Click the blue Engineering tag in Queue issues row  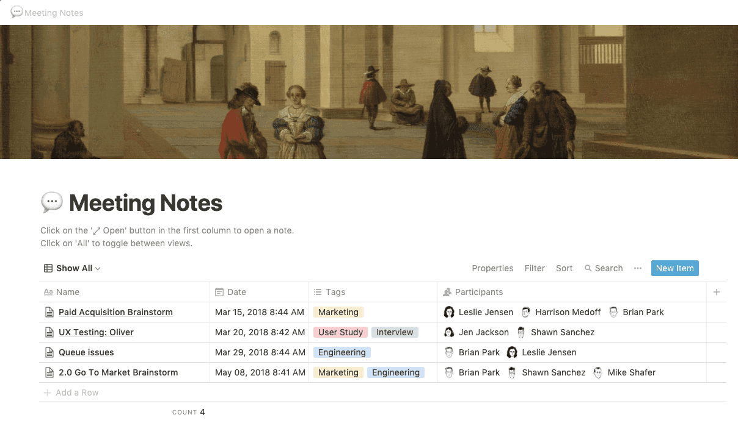342,352
